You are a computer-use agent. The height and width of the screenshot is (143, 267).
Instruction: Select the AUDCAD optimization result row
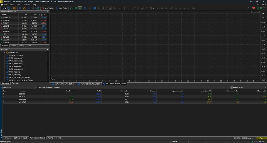tap(135, 102)
